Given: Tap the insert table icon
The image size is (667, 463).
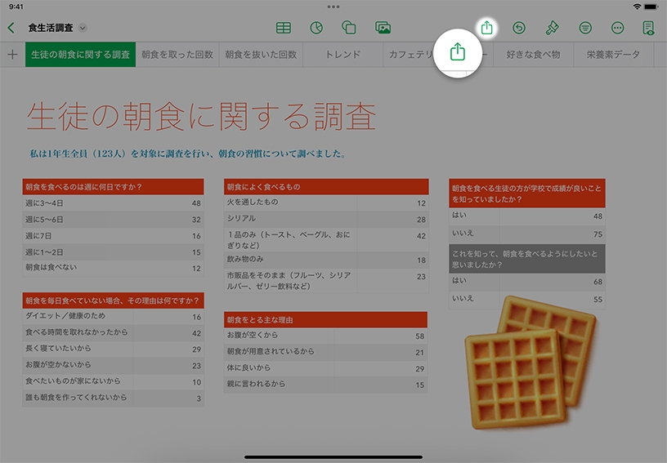Looking at the screenshot, I should [283, 28].
